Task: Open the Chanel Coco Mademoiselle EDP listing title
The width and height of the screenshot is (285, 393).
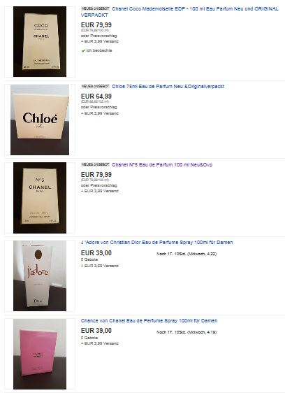Action: point(180,12)
